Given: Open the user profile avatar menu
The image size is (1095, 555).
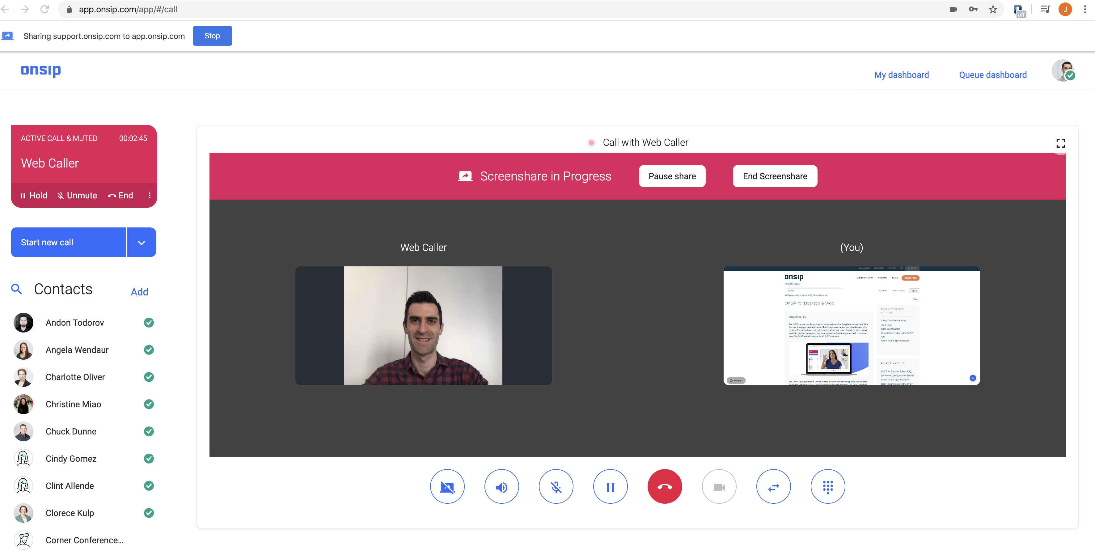Looking at the screenshot, I should coord(1063,70).
